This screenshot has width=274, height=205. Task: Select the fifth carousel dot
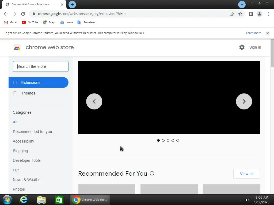coord(178,140)
